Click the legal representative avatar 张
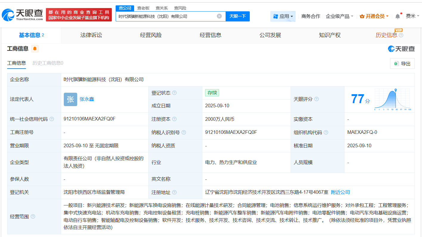Image resolution: width=422 pixels, height=237 pixels. pos(70,99)
